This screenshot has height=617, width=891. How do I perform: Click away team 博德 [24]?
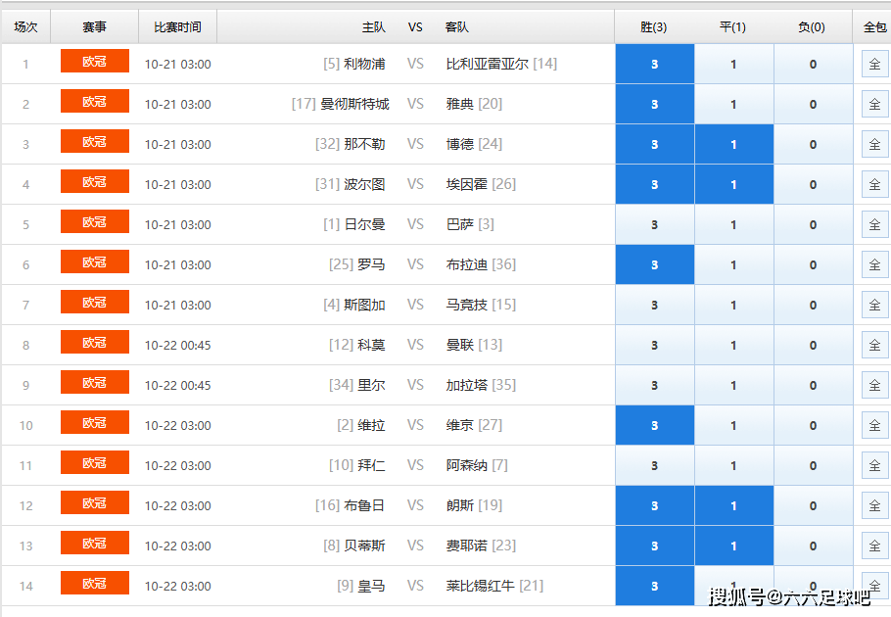click(474, 144)
